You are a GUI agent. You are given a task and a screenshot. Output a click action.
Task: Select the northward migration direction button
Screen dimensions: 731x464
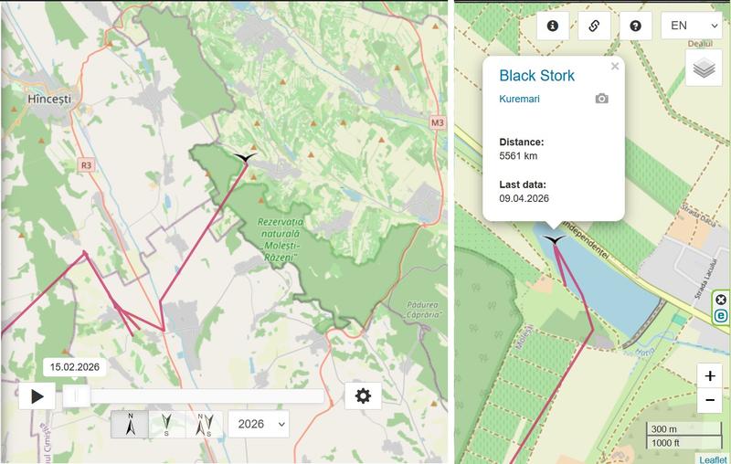tap(130, 425)
